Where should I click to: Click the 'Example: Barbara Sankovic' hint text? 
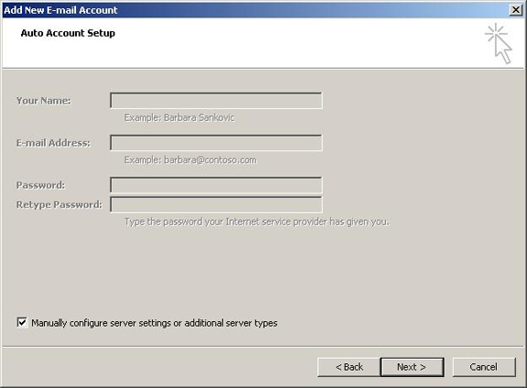click(179, 117)
